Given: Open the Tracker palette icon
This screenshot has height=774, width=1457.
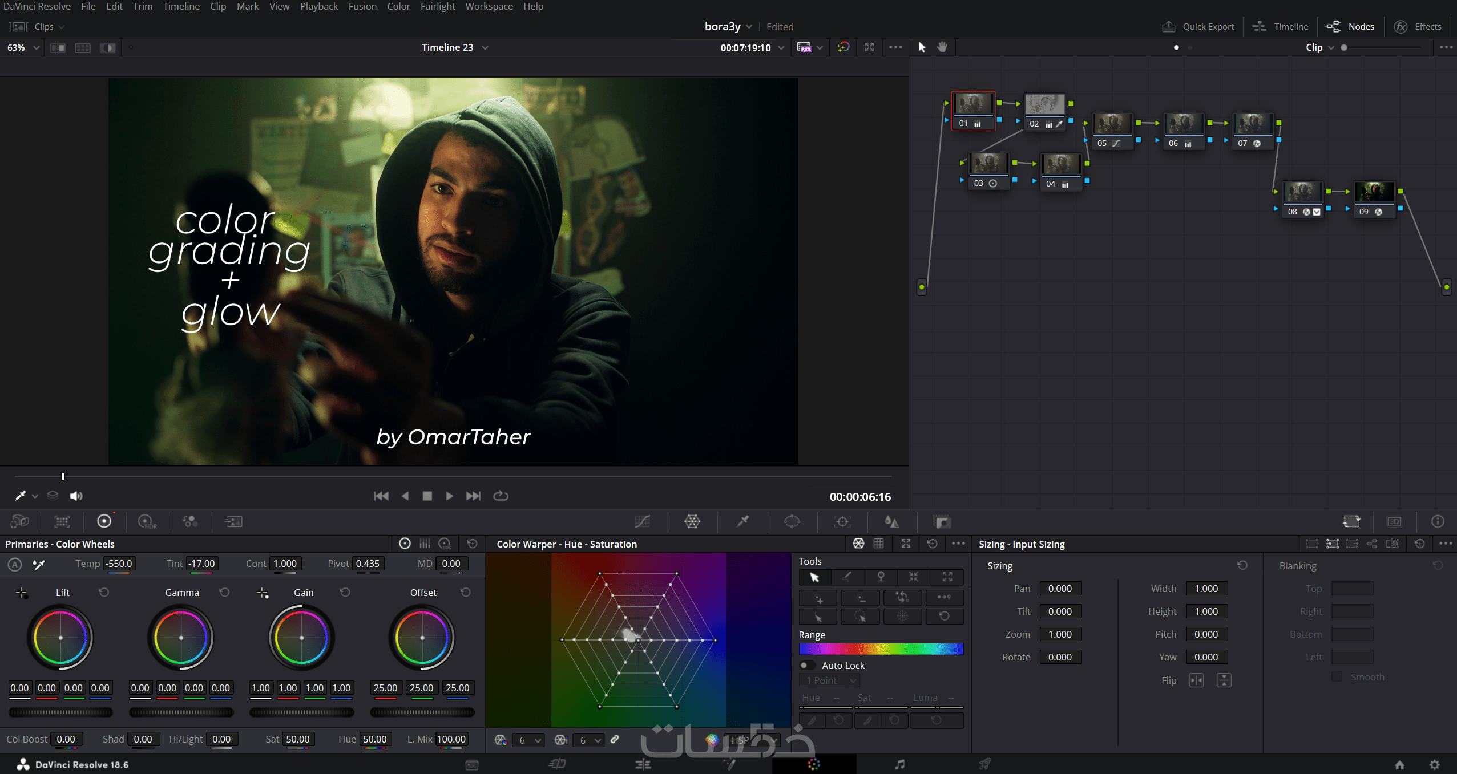Looking at the screenshot, I should click(842, 521).
